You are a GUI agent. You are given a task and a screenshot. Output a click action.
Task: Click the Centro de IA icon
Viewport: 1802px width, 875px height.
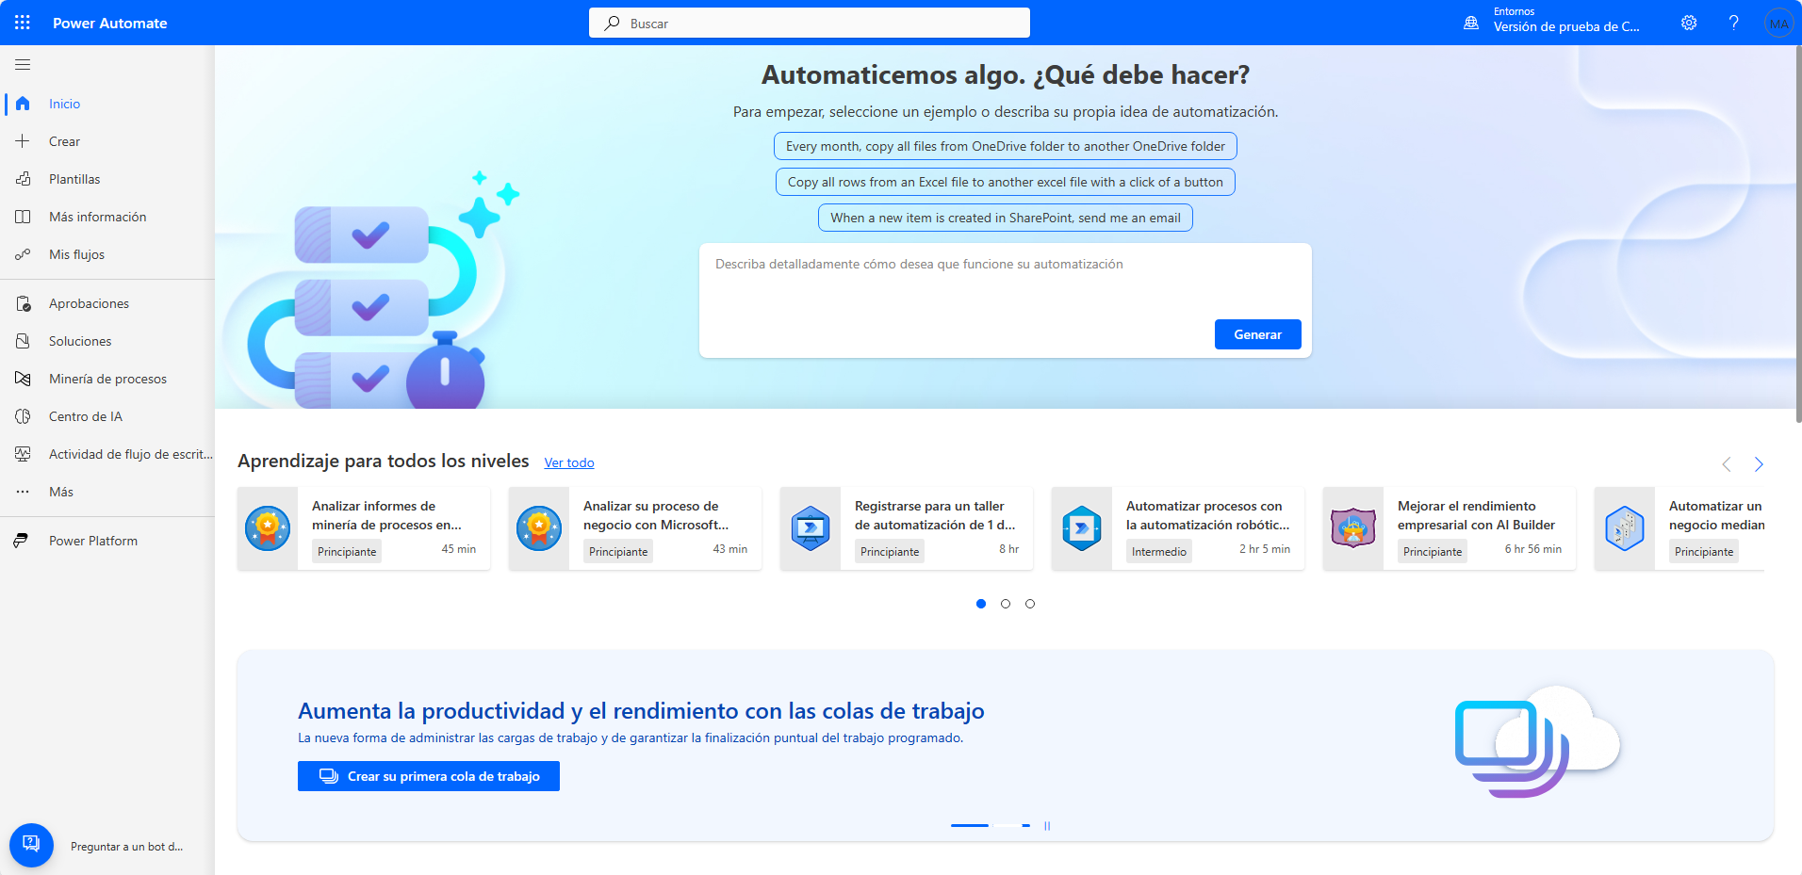[23, 416]
